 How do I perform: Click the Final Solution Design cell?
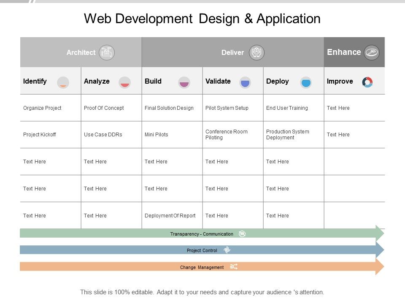(172, 108)
